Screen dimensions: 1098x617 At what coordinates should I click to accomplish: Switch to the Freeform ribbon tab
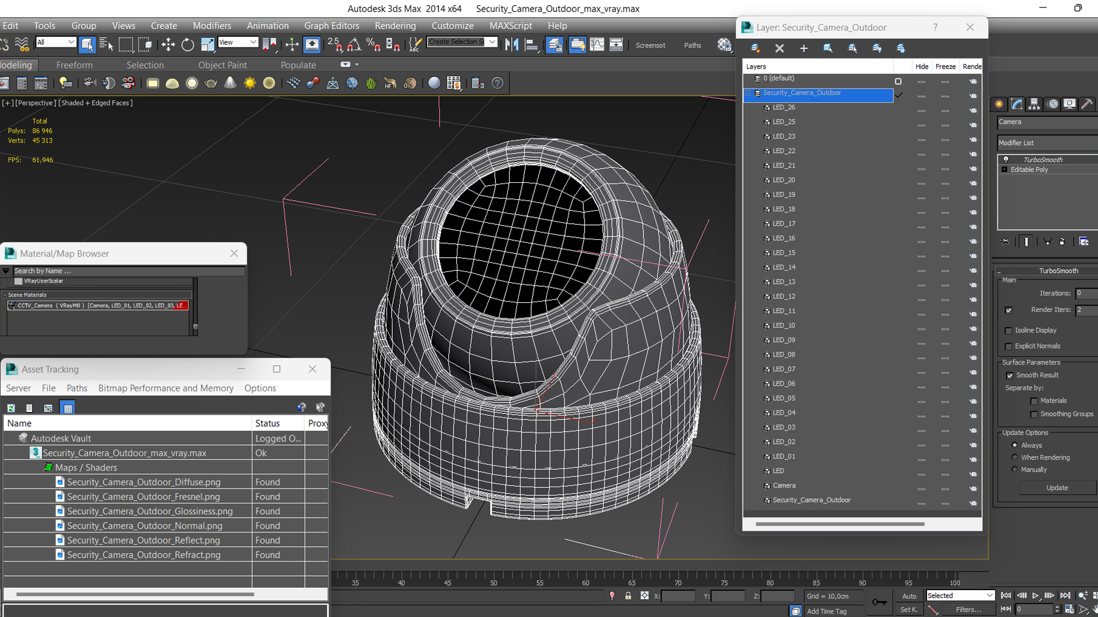[x=74, y=65]
